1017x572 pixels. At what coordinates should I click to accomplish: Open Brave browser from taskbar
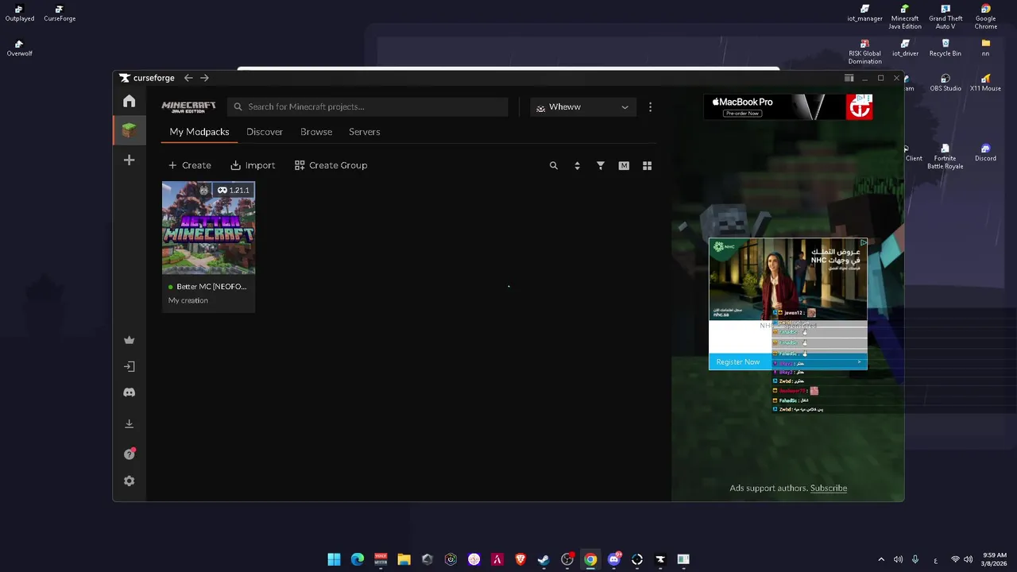520,559
